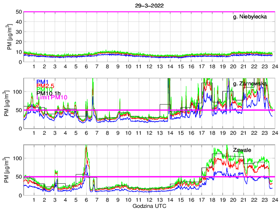Click the blue PM1 legend entry

[43, 82]
